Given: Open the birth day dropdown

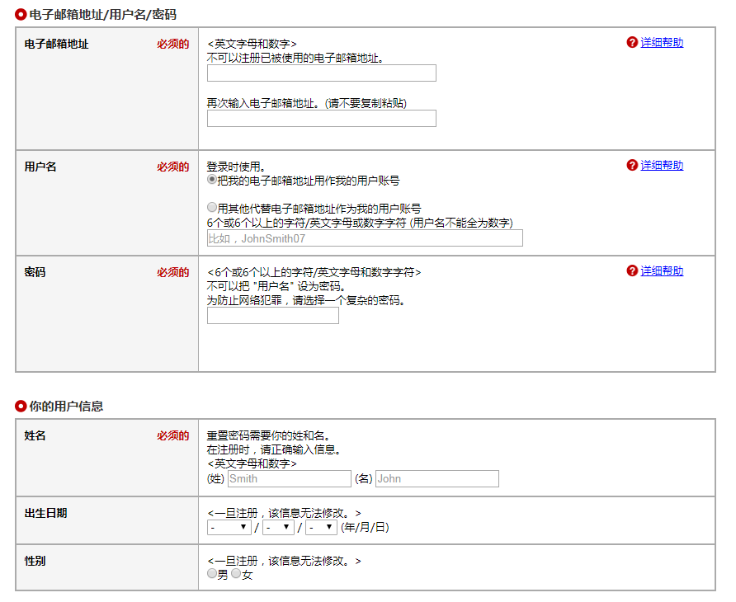Looking at the screenshot, I should 321,528.
